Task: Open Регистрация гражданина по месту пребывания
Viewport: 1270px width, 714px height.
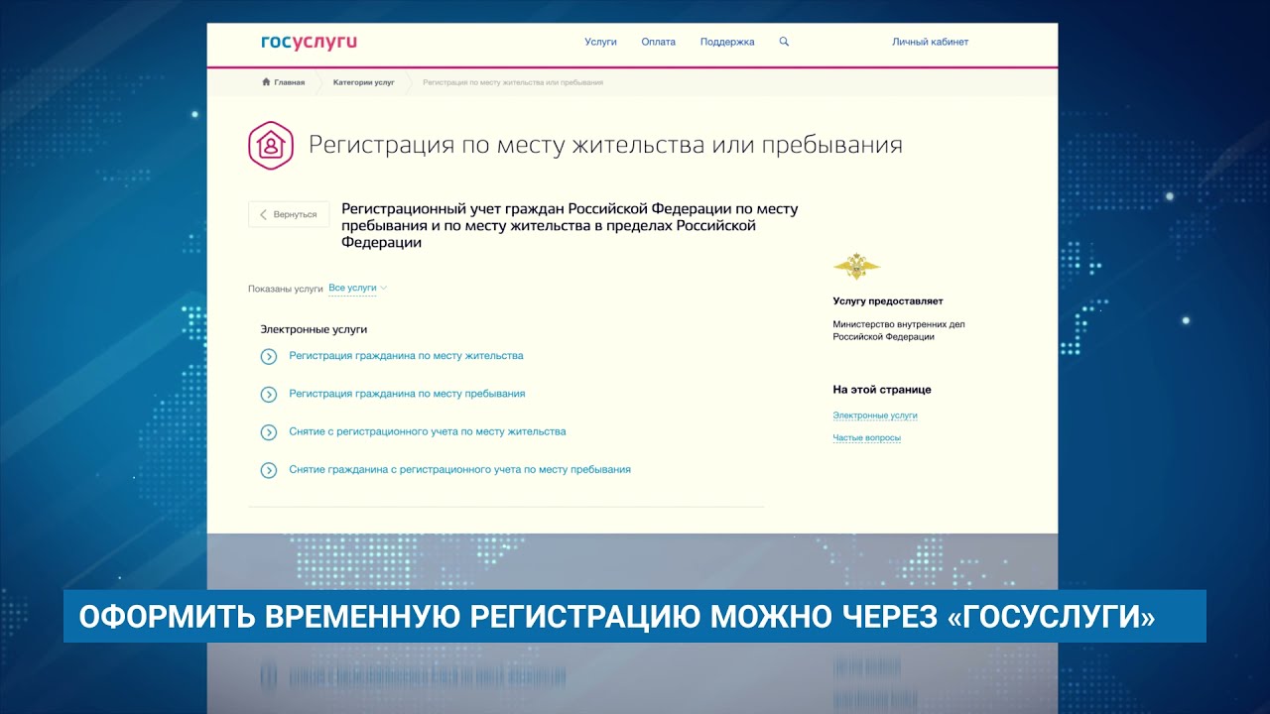Action: click(x=407, y=394)
